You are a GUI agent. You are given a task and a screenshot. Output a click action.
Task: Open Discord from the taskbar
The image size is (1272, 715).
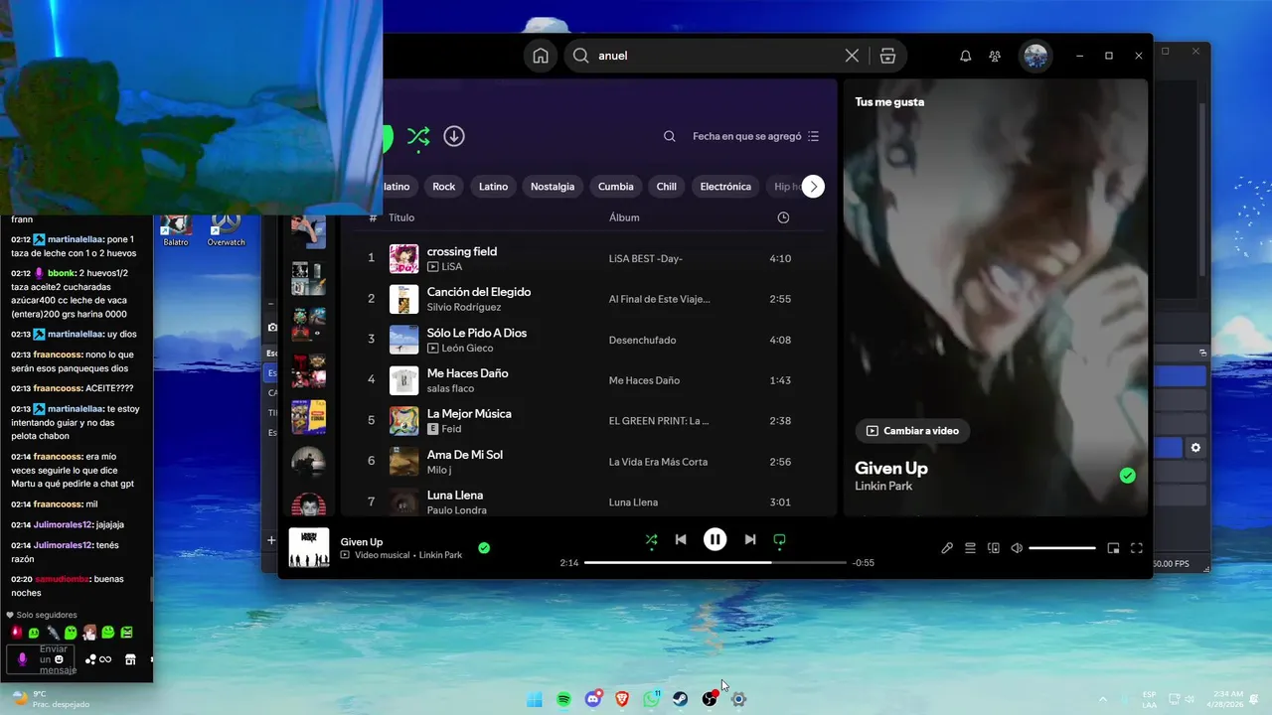click(593, 699)
